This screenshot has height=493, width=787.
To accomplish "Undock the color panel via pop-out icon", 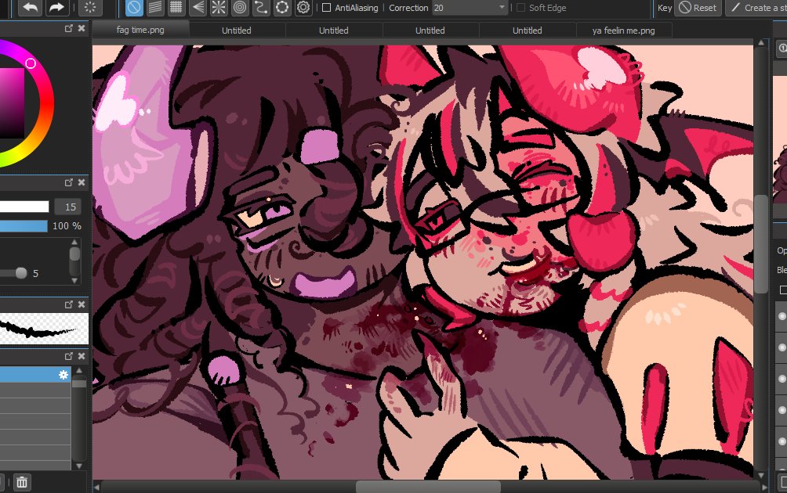I will (x=69, y=28).
